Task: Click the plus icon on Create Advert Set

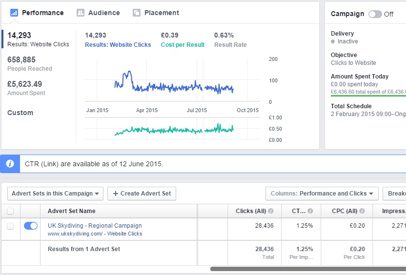Action: [116, 194]
